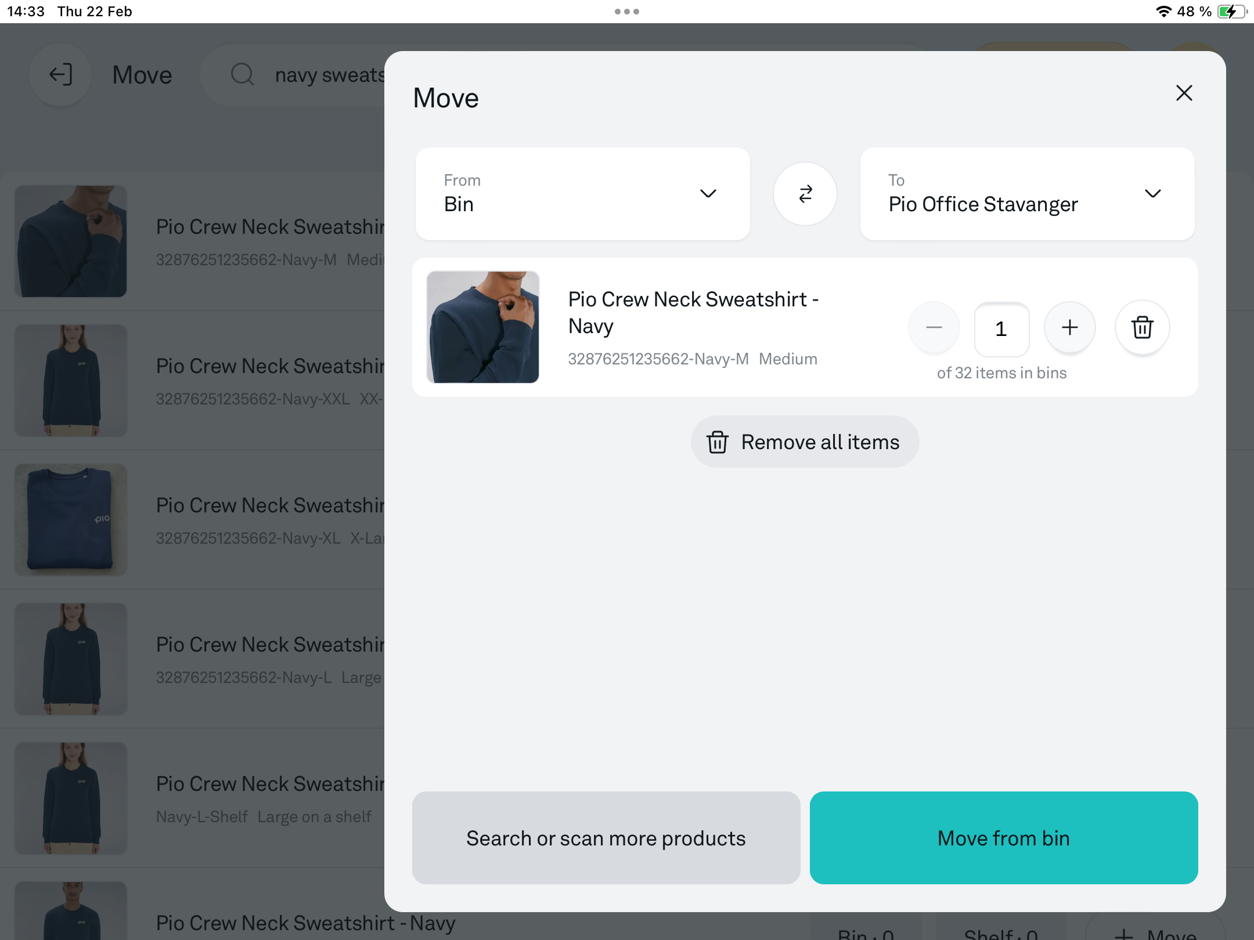Click the Wi-Fi status icon

1163,12
